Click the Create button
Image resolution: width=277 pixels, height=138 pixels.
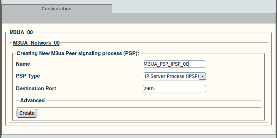27,113
